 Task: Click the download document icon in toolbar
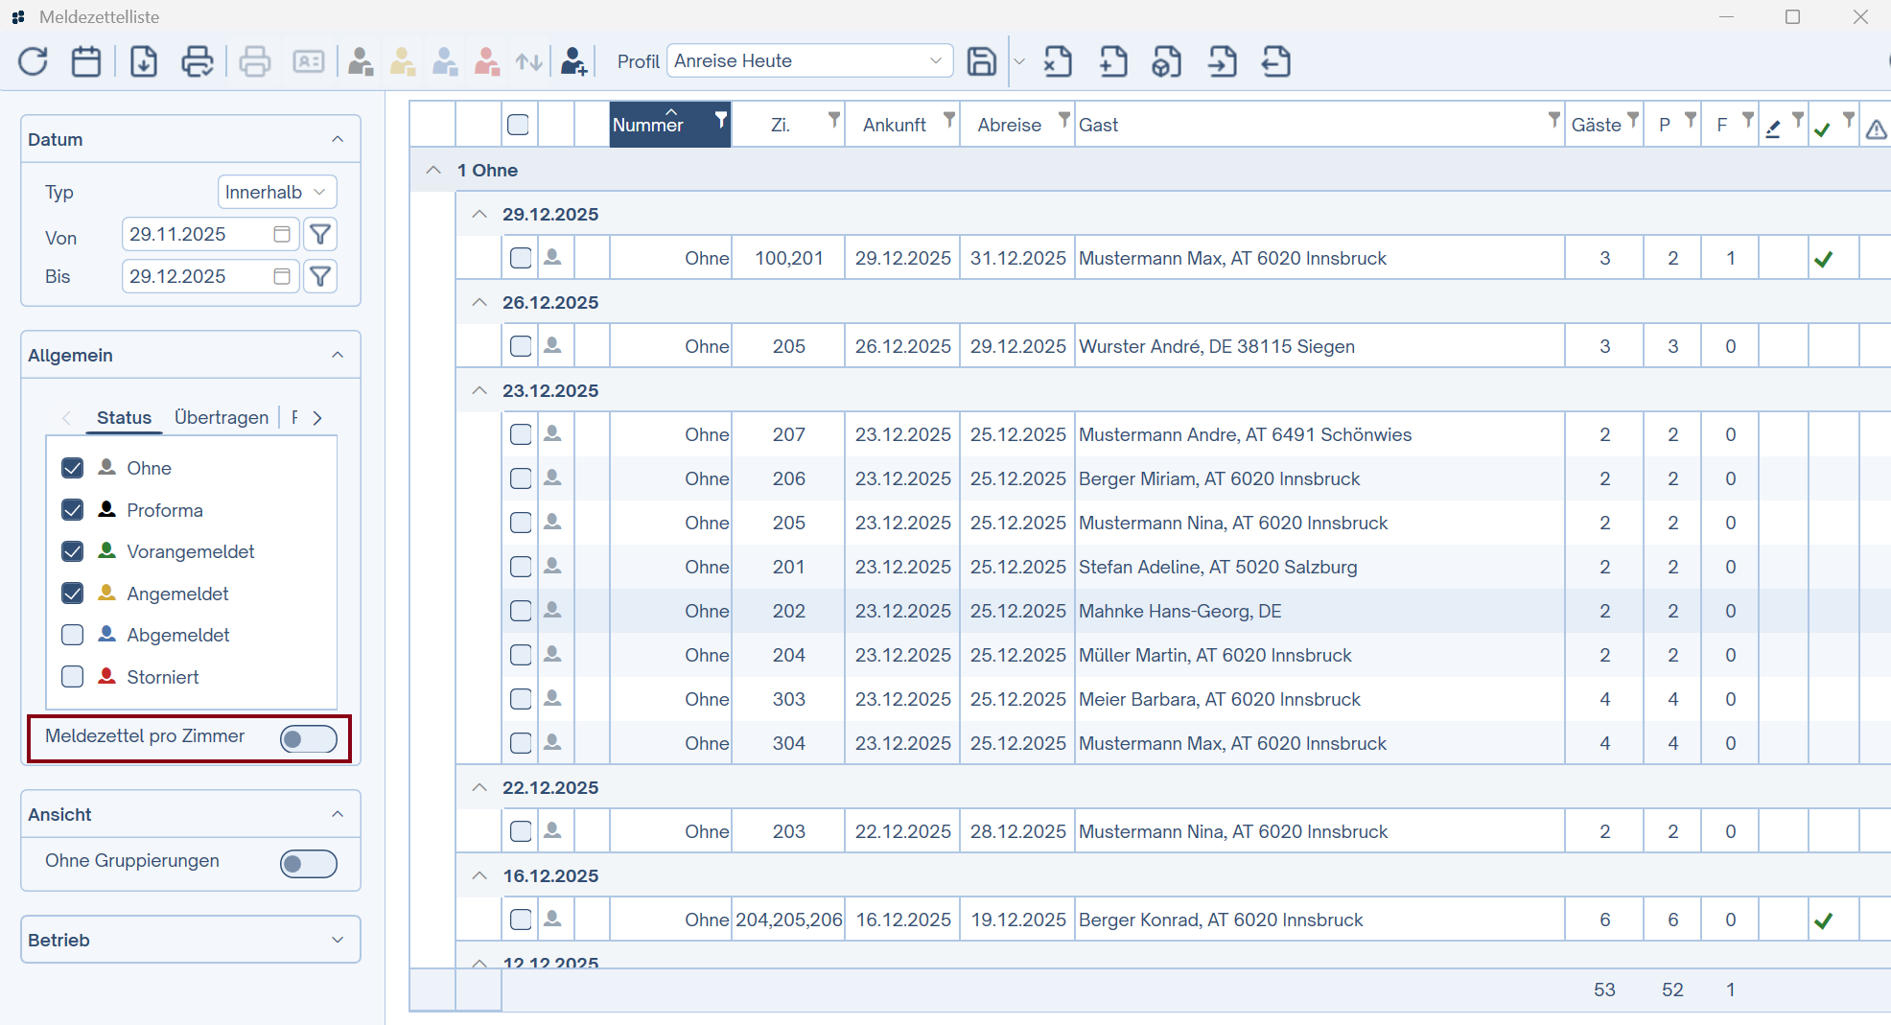[144, 62]
